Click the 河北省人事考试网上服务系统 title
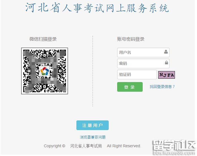 97,8
